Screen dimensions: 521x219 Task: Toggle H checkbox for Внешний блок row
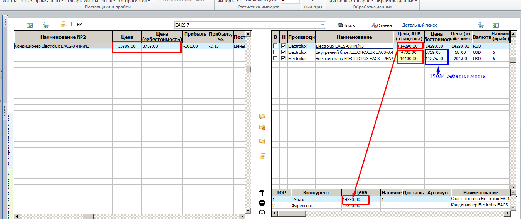(284, 59)
